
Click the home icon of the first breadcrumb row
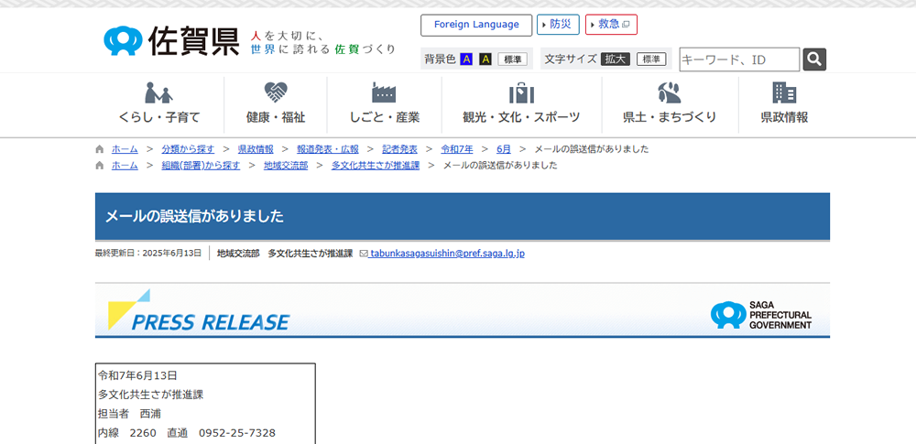point(99,149)
